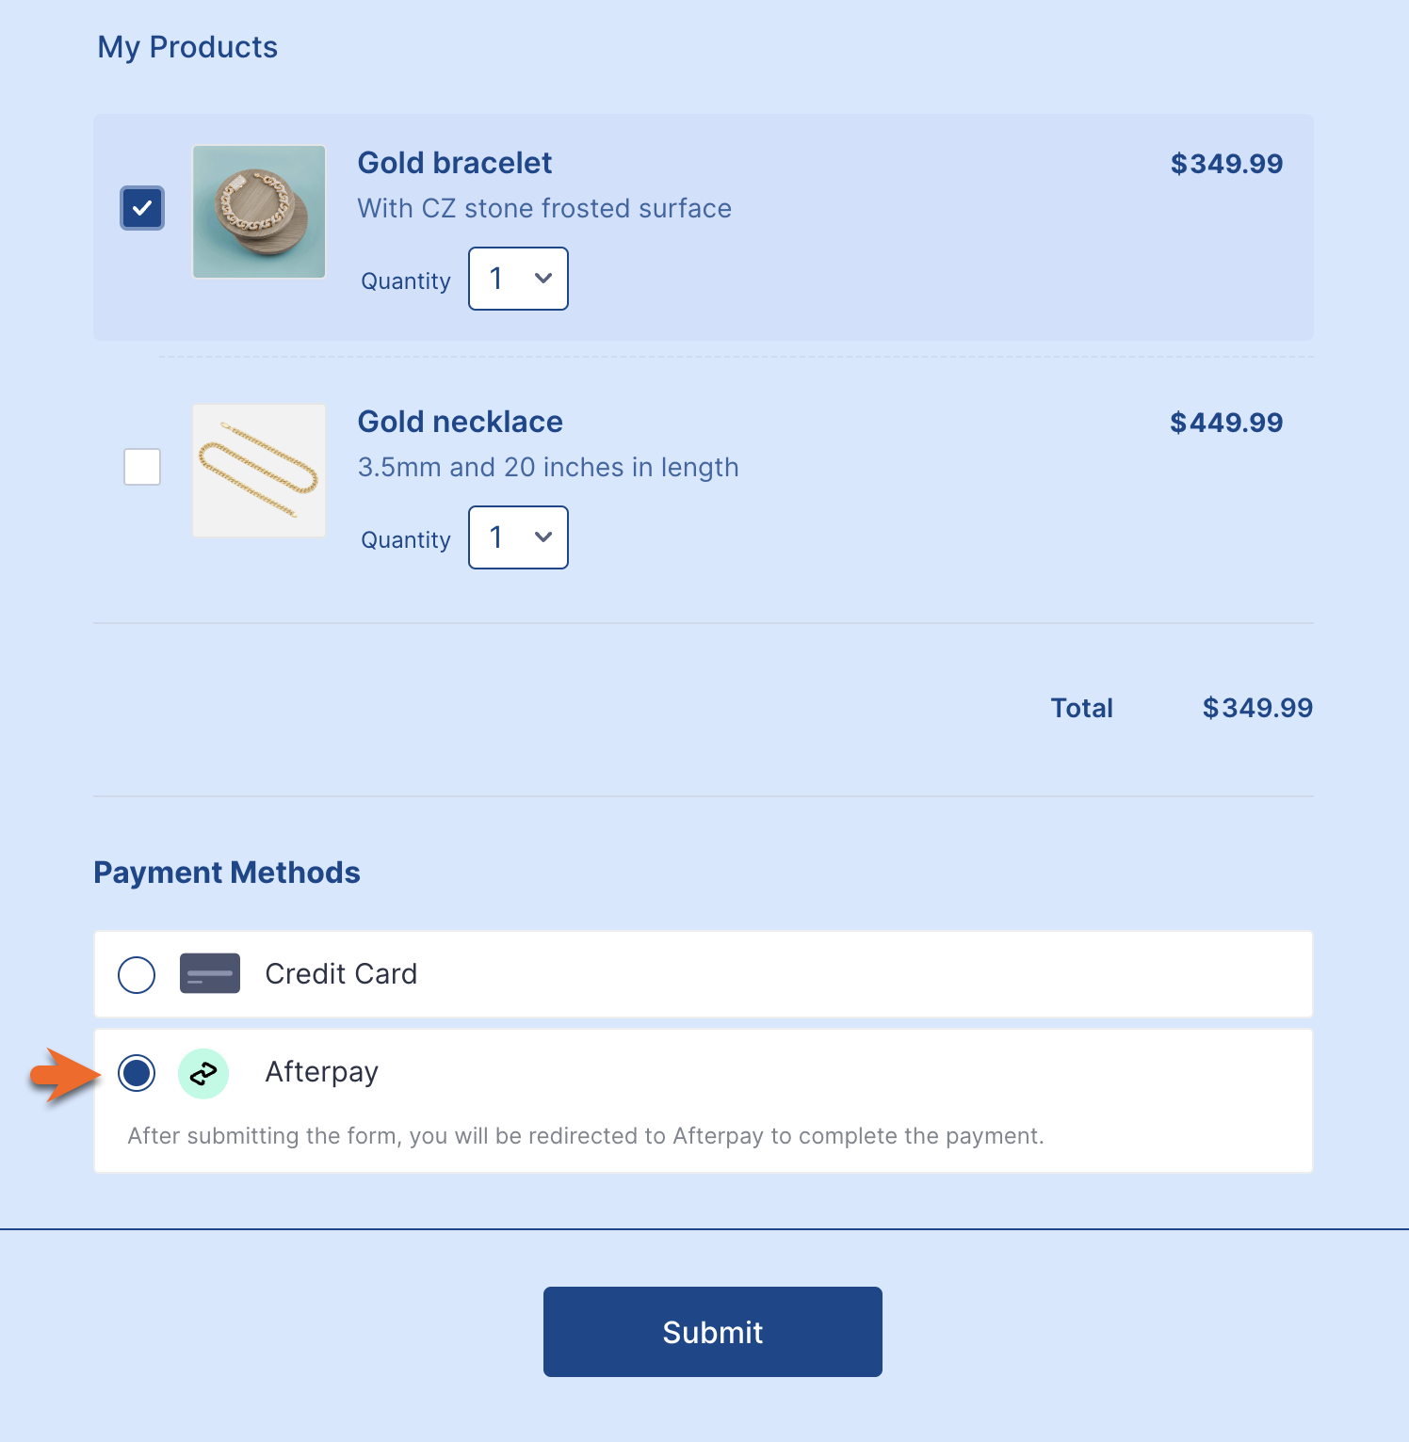Click the Gold necklace product thumbnail
The image size is (1409, 1442).
(259, 471)
